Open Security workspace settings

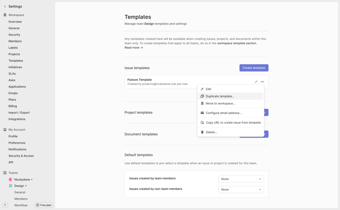[14, 35]
